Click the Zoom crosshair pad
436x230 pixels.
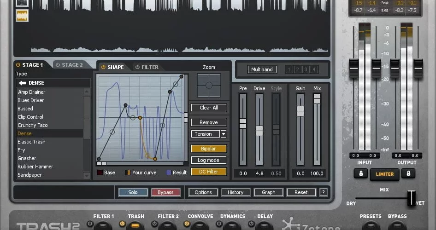coord(209,85)
